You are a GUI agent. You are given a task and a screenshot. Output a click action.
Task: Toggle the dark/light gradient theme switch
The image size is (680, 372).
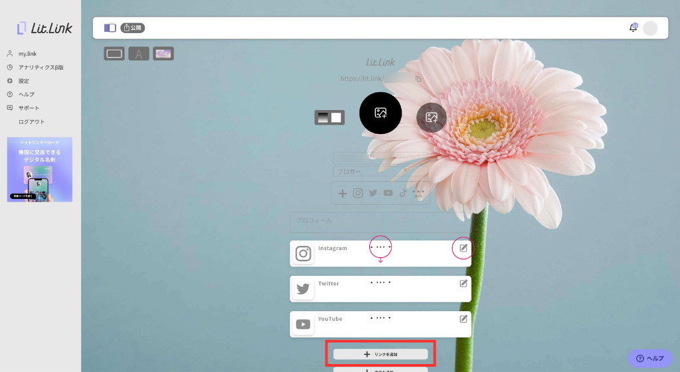(329, 117)
